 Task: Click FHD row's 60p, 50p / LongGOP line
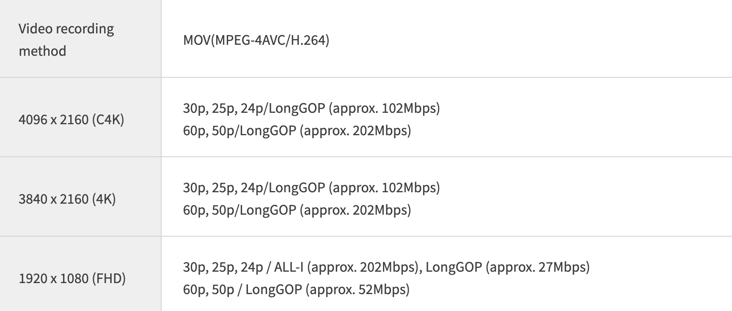[296, 289]
